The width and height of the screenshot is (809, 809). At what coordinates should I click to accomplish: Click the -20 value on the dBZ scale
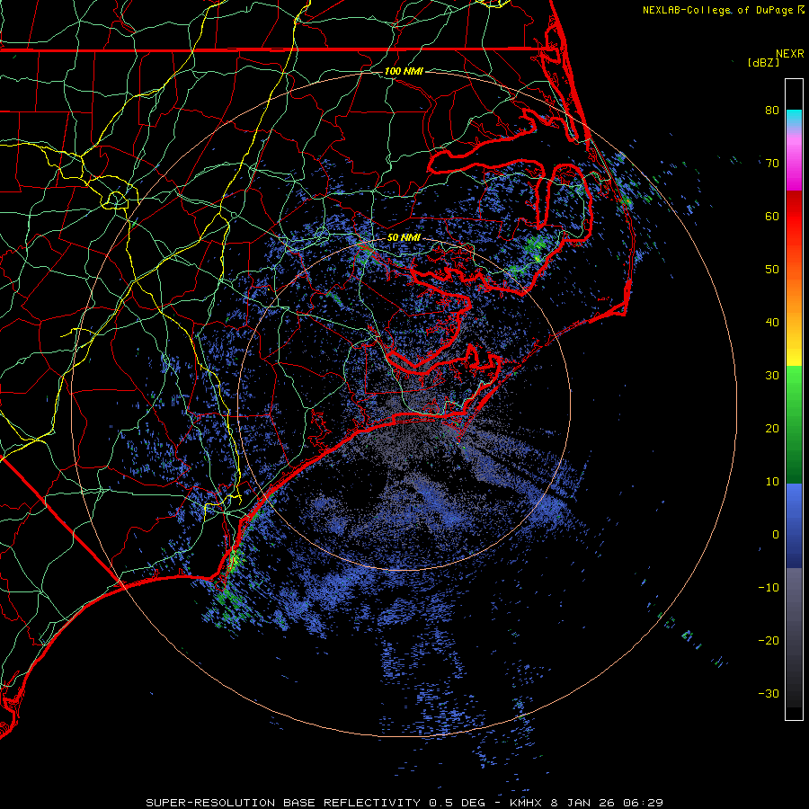click(x=769, y=640)
